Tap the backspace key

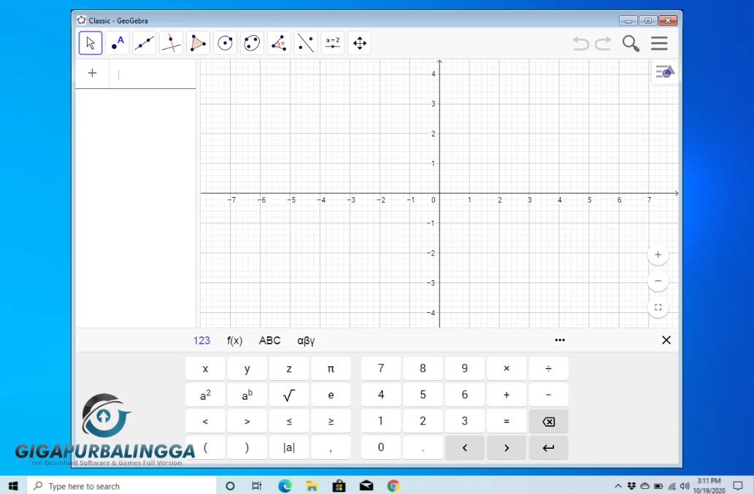548,422
